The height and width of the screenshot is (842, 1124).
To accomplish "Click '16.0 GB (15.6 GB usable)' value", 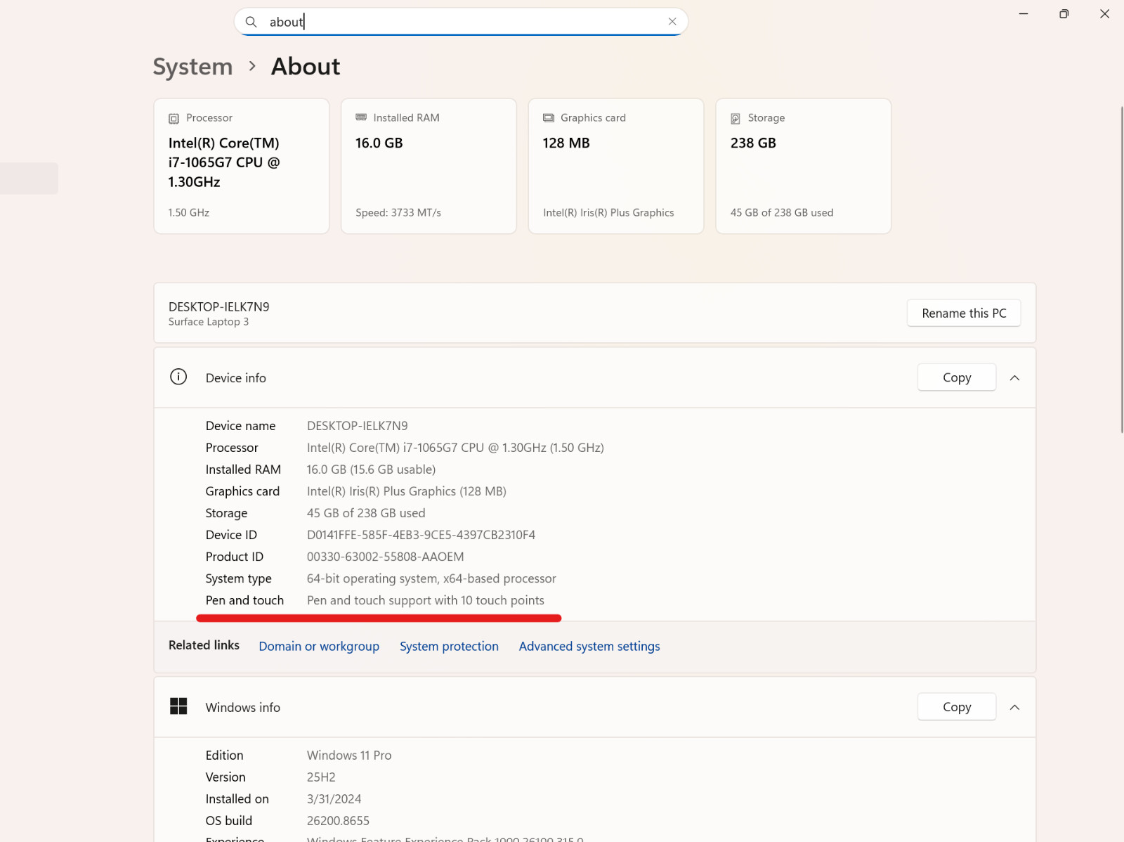I will [x=371, y=469].
